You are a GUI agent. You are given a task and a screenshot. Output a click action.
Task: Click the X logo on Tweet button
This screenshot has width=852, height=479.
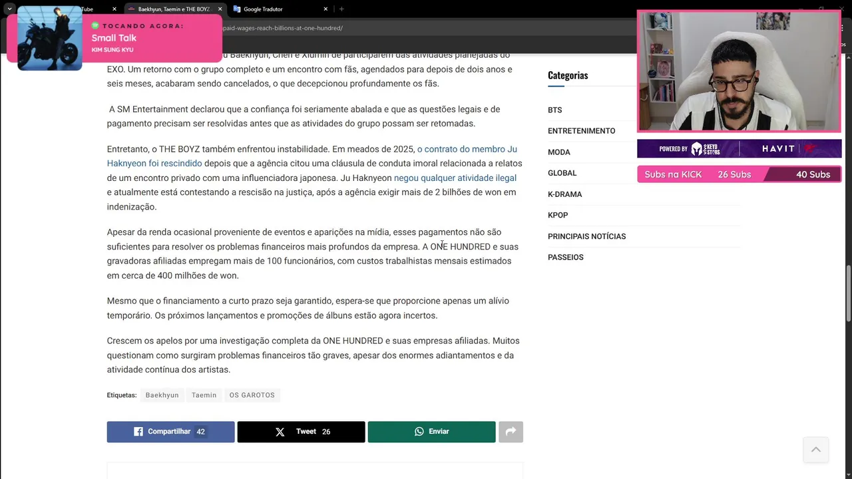[x=280, y=432]
